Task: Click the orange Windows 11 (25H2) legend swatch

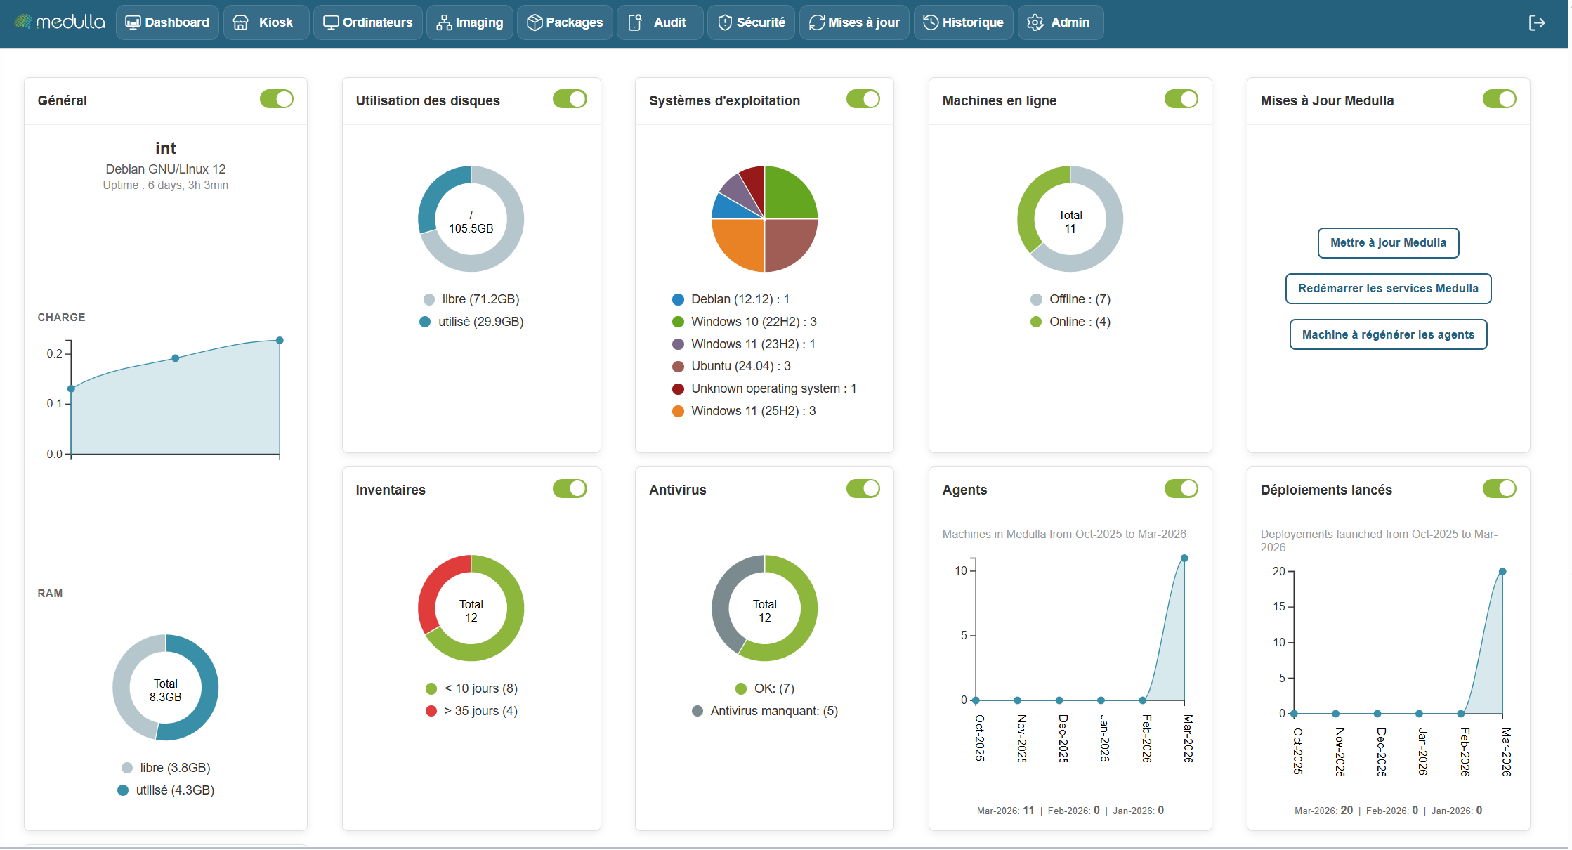Action: (x=678, y=412)
